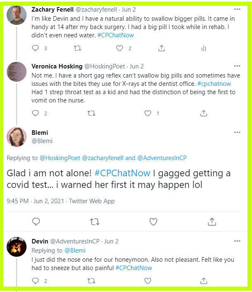
Task: View analytics for Zachary Fenell's tweet
Action: pyautogui.click(x=204, y=49)
